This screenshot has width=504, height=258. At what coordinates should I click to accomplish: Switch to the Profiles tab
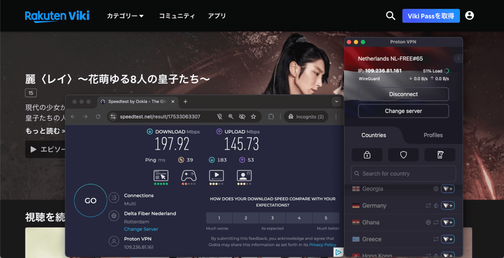[433, 135]
